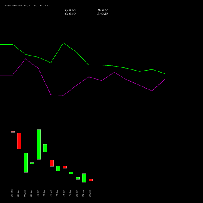The image size is (203, 203).
Task: Click the "02 Jun" date axis label
Action: point(18,193)
